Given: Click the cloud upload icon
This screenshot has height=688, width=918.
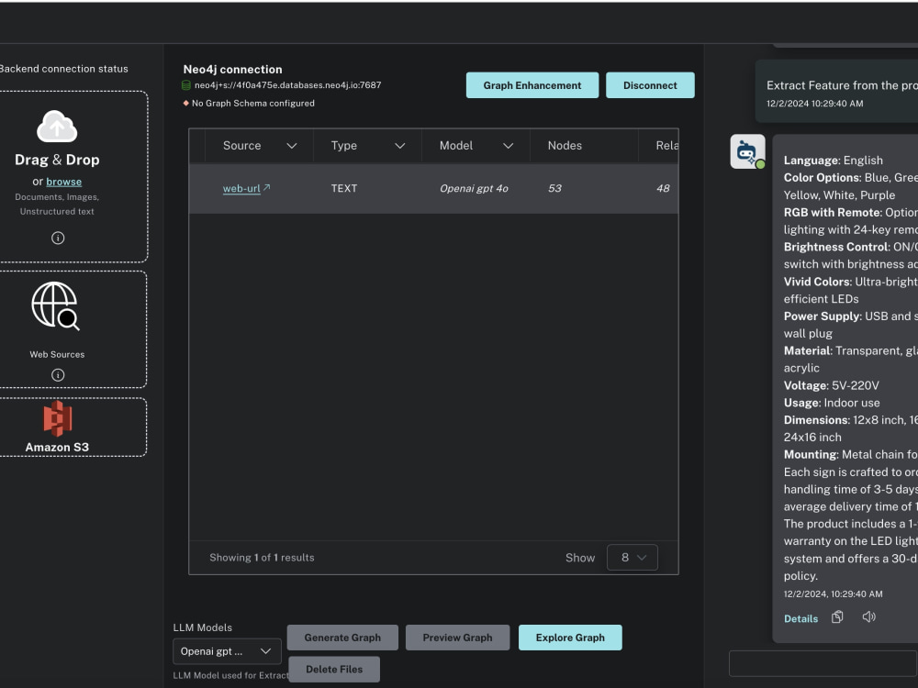Looking at the screenshot, I should [x=57, y=127].
